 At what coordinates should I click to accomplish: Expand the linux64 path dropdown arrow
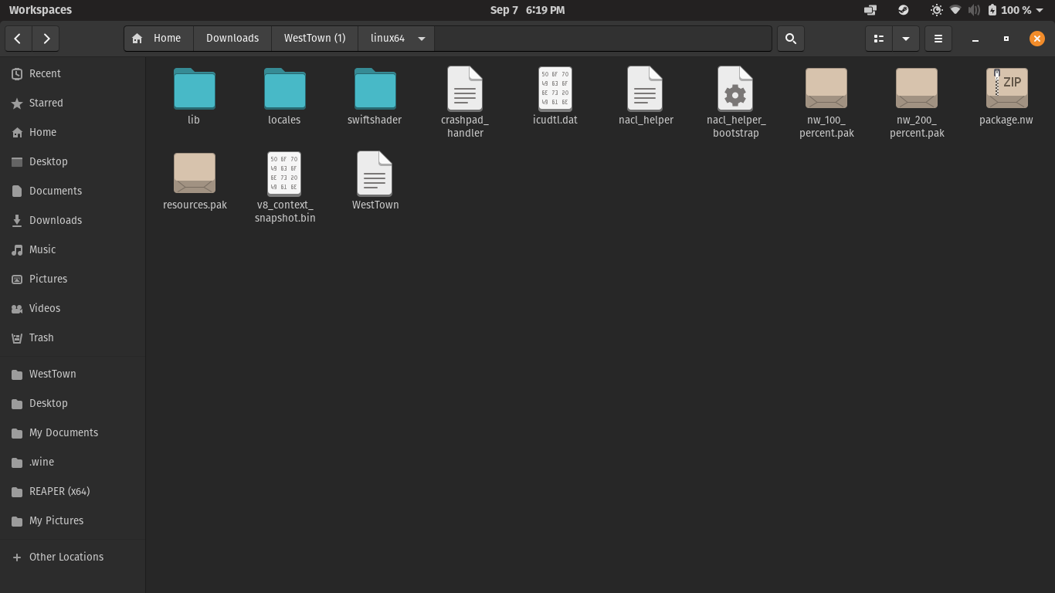pyautogui.click(x=422, y=39)
